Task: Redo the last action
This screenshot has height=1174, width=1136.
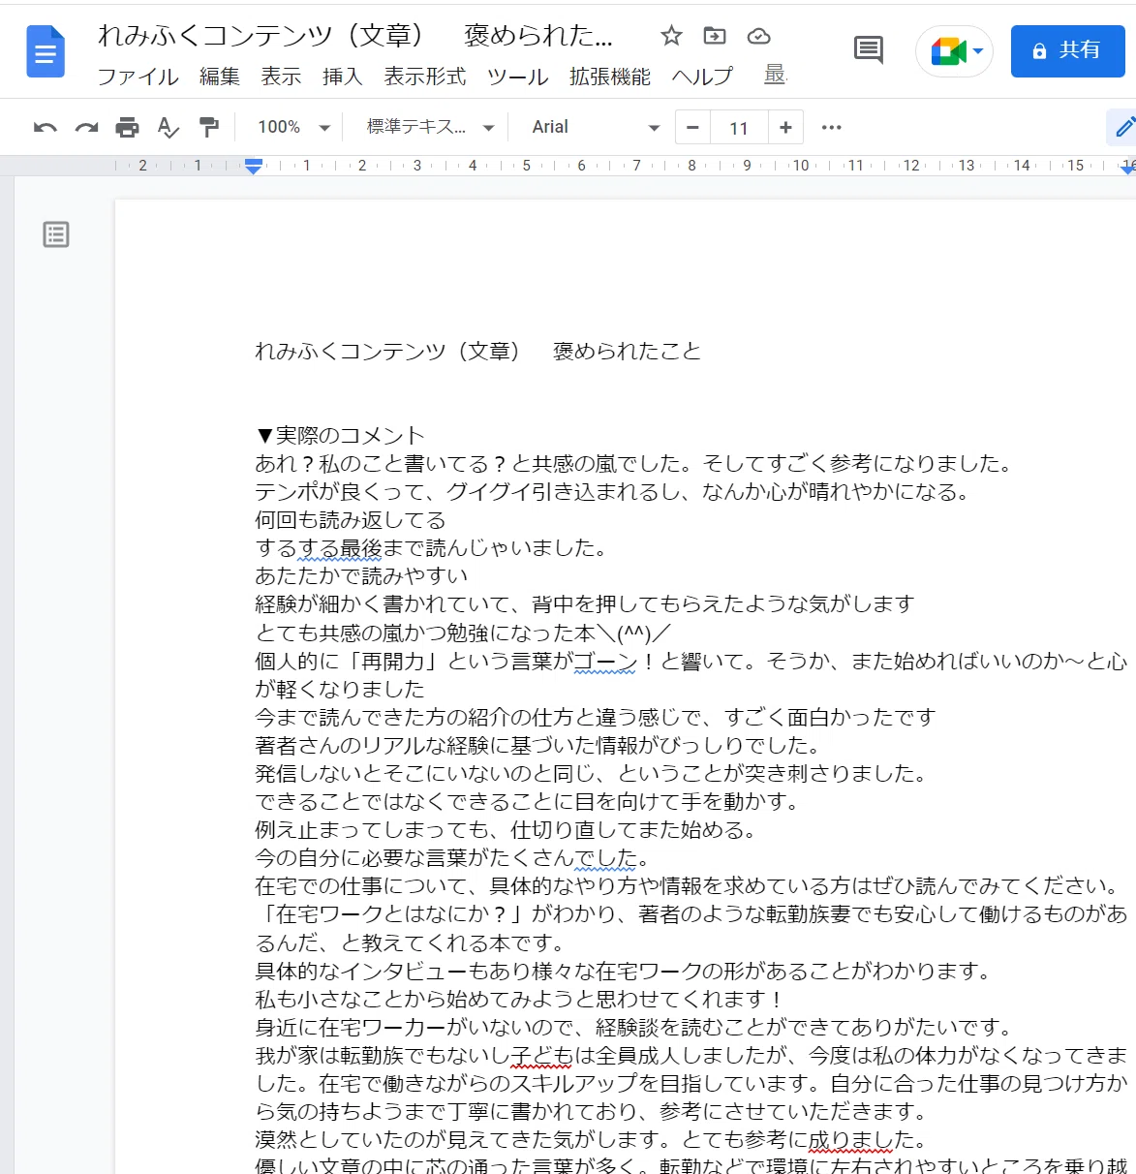Action: 87,127
